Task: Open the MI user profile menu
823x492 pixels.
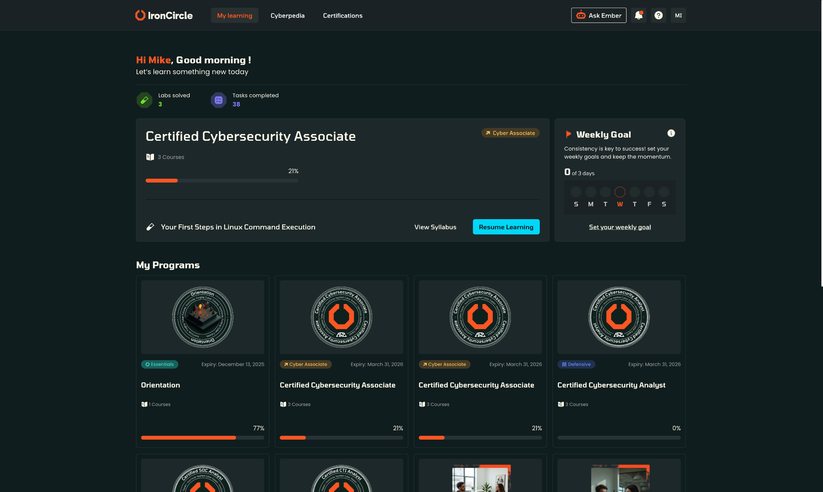Action: [x=678, y=15]
